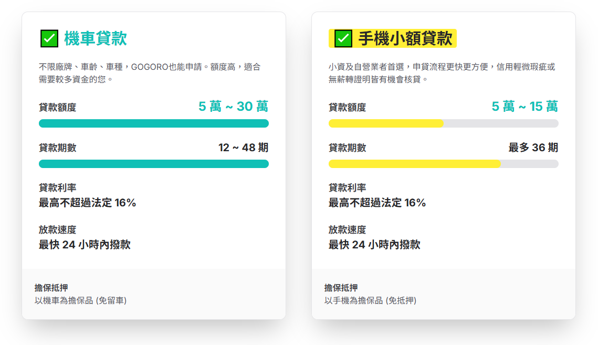Click the yellow 貸款額度 bar for phone loan
The height and width of the screenshot is (345, 598).
tap(386, 123)
